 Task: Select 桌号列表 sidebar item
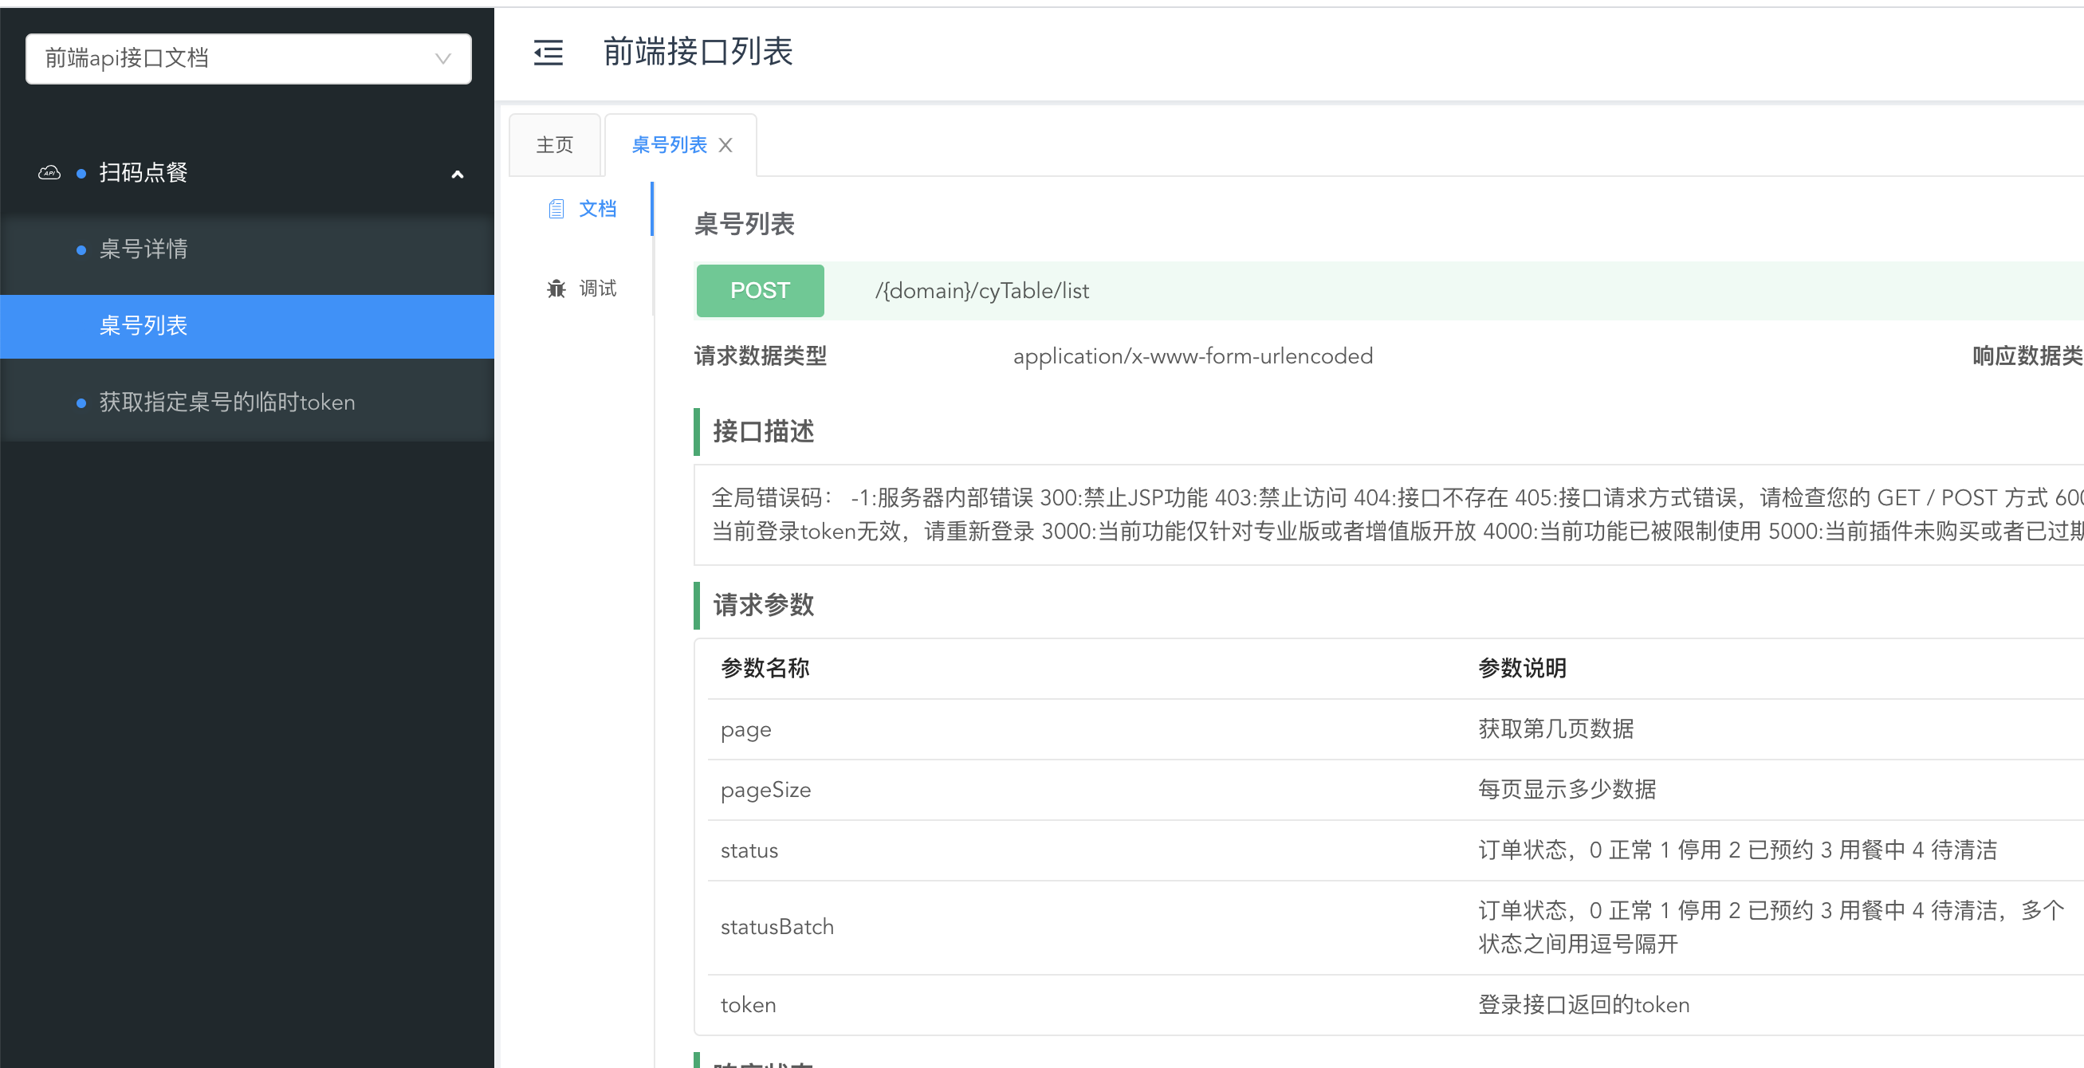click(144, 326)
